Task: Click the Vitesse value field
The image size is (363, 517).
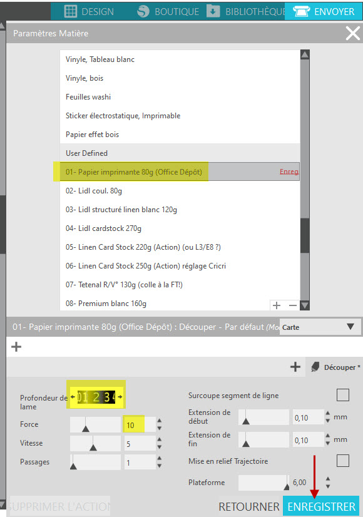Action: pyautogui.click(x=140, y=444)
